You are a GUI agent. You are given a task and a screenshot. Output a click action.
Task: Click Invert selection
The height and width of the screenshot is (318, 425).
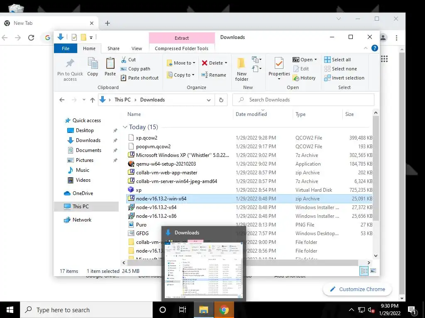pos(344,78)
